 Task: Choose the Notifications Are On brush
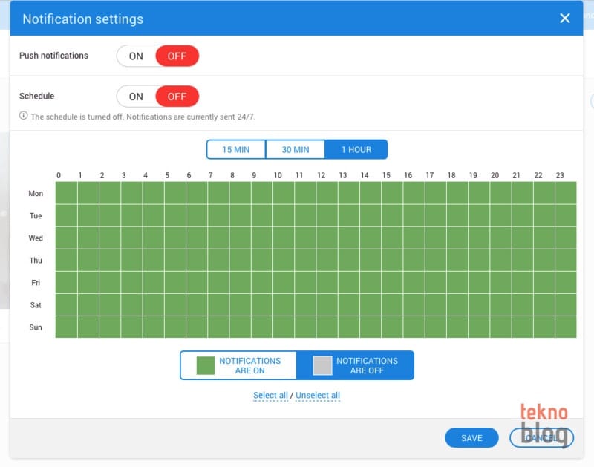tap(238, 365)
